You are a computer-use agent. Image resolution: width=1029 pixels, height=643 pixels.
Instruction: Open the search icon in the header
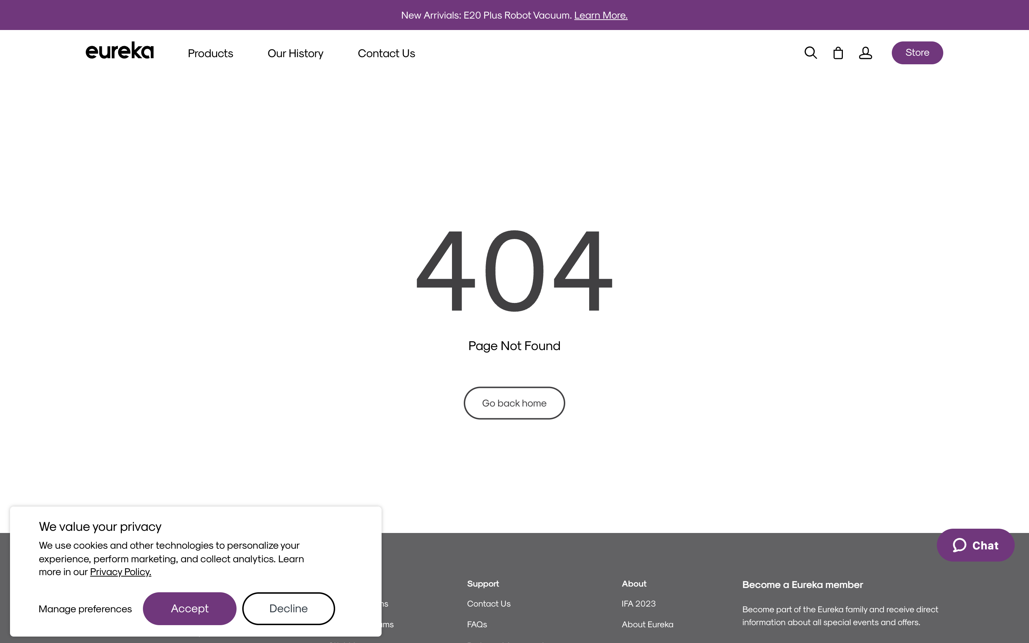(x=810, y=52)
